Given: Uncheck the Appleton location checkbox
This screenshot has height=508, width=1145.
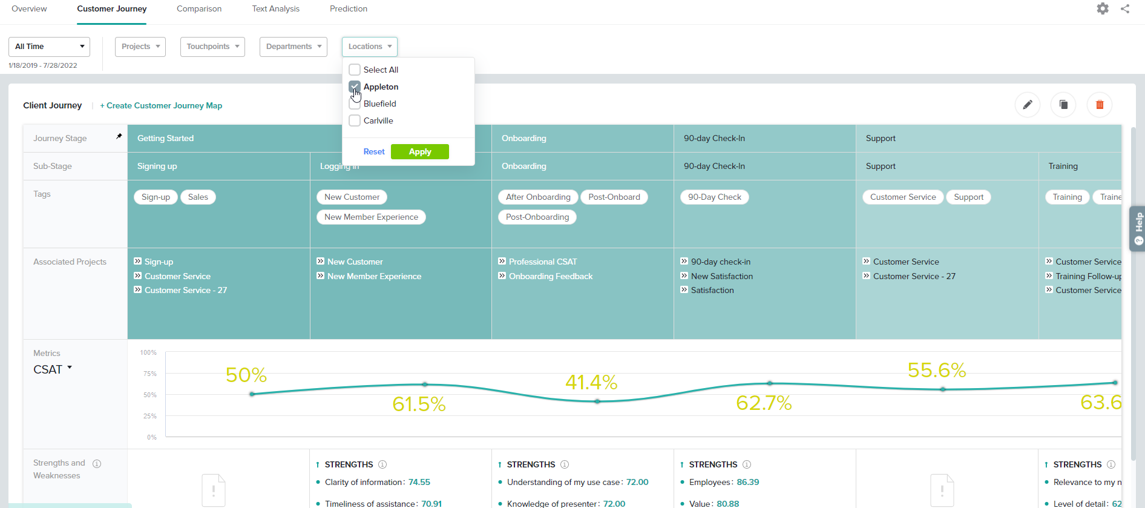Looking at the screenshot, I should 355,87.
